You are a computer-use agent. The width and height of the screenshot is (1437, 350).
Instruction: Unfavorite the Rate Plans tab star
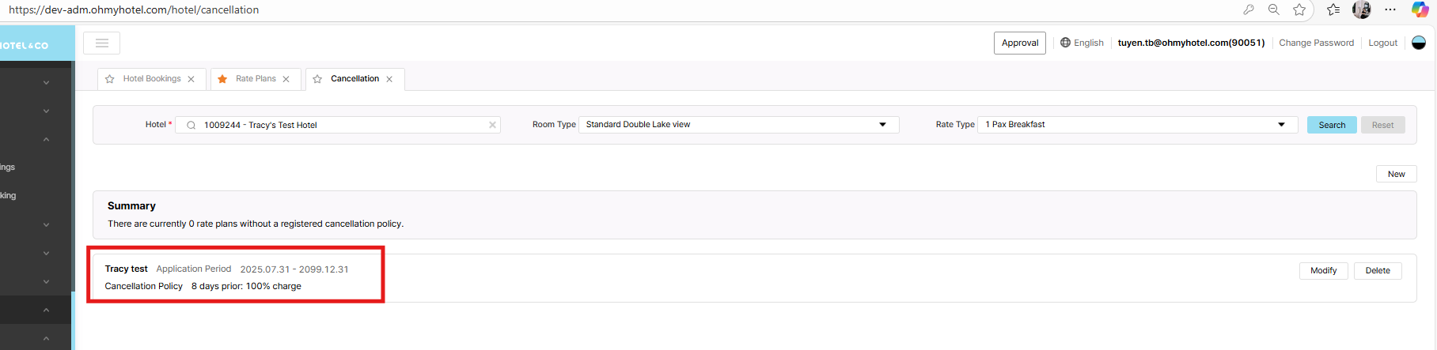[x=222, y=79]
